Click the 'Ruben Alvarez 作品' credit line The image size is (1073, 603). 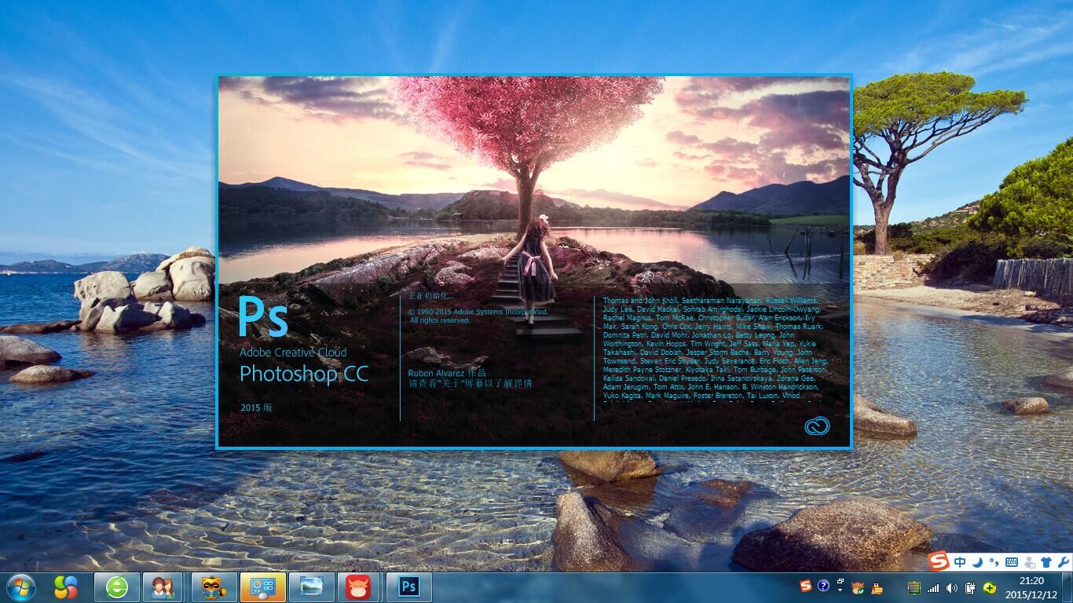pyautogui.click(x=448, y=373)
